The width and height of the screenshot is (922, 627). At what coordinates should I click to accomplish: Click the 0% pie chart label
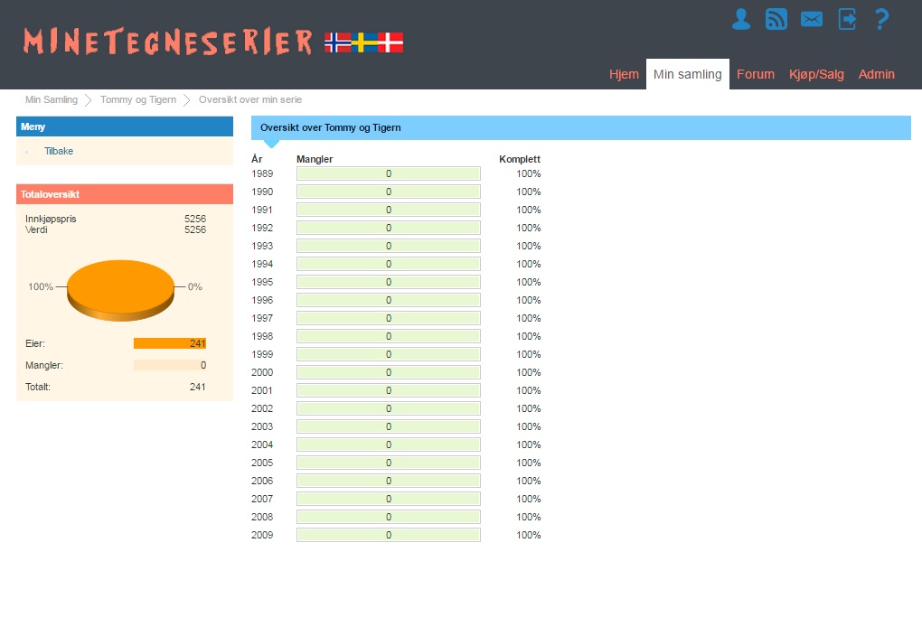(195, 286)
